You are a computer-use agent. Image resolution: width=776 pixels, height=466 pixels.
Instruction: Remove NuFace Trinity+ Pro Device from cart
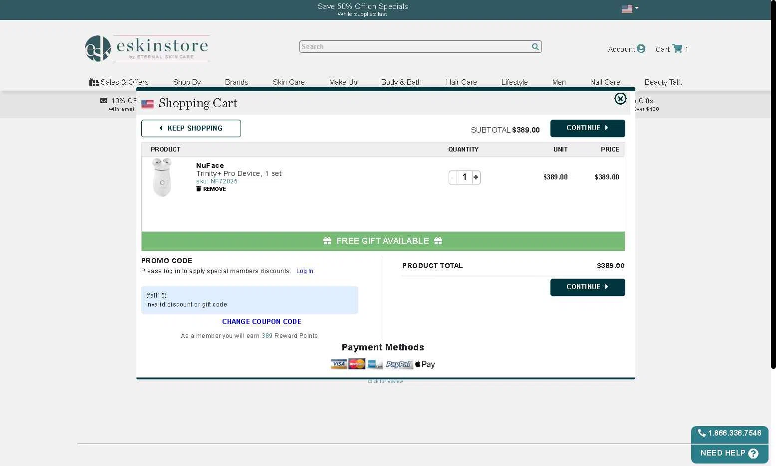(x=211, y=189)
